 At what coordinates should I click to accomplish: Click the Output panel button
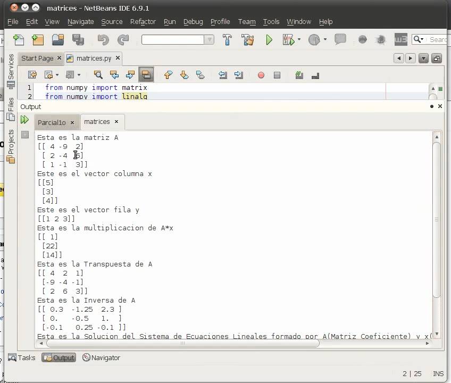(x=59, y=357)
